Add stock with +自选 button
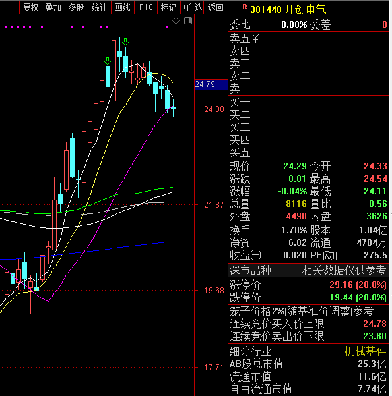This screenshot has height=396, width=392. 192,7
